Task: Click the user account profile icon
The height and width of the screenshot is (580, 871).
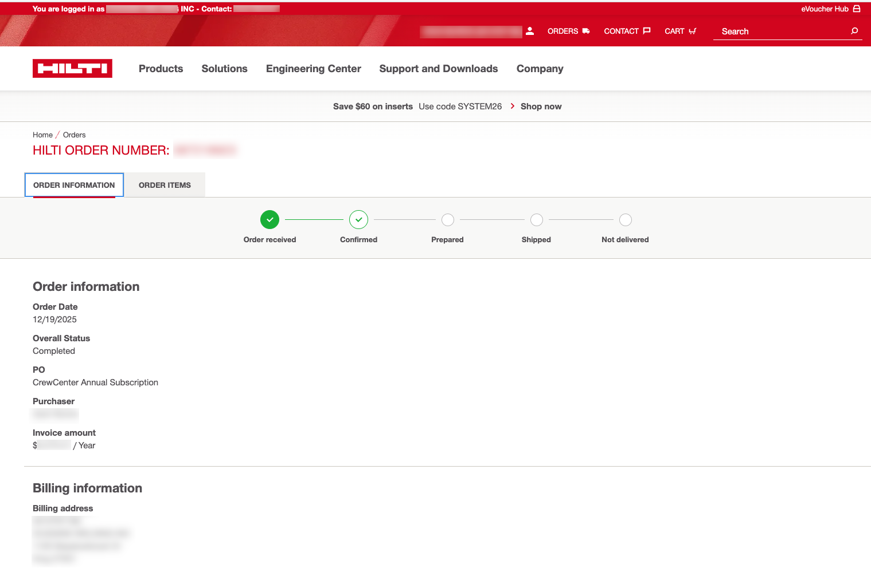Action: (x=530, y=31)
